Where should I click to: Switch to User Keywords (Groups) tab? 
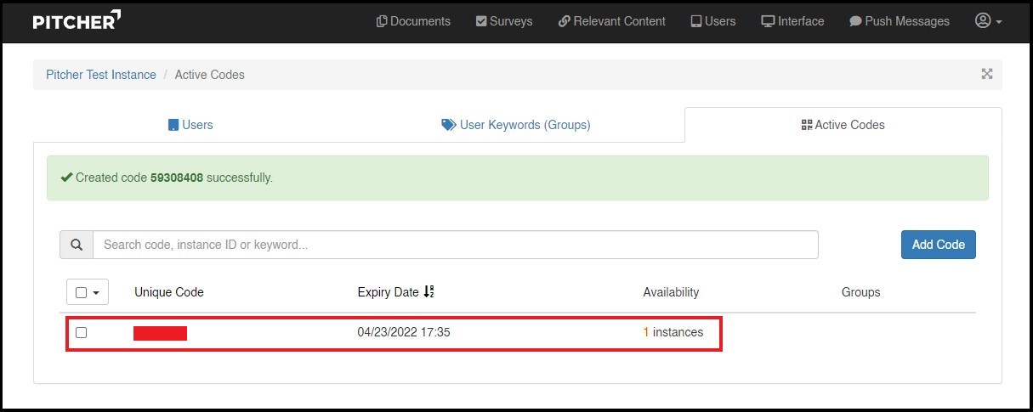(x=516, y=125)
